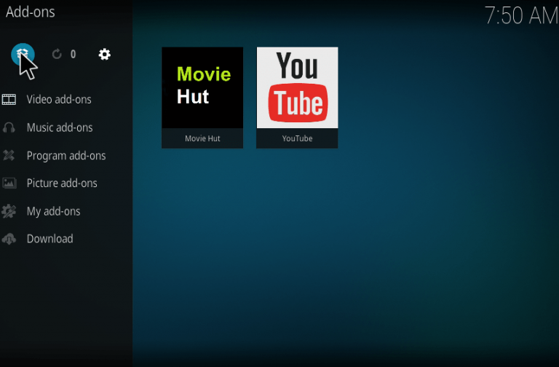The image size is (559, 367).
Task: Launch the YouTube add-on thumbnail
Action: pyautogui.click(x=297, y=87)
